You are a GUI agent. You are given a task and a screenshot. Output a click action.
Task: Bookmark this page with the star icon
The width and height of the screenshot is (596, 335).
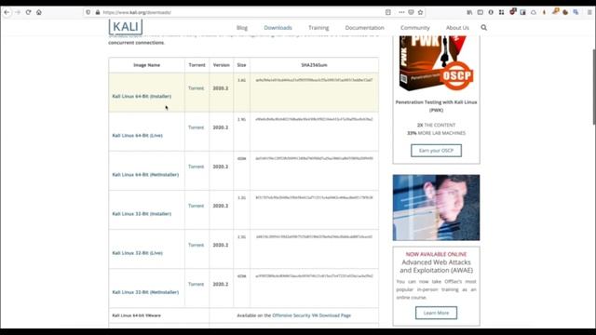click(x=420, y=12)
